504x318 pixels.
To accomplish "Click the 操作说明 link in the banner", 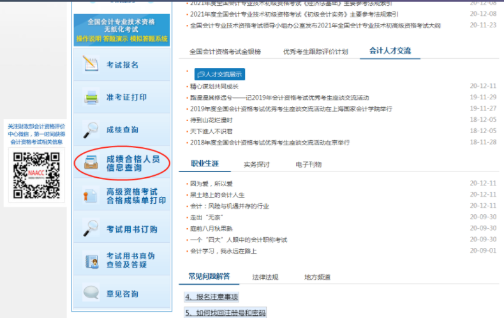I will click(87, 39).
